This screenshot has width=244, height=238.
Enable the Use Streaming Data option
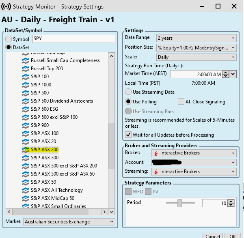pyautogui.click(x=128, y=92)
